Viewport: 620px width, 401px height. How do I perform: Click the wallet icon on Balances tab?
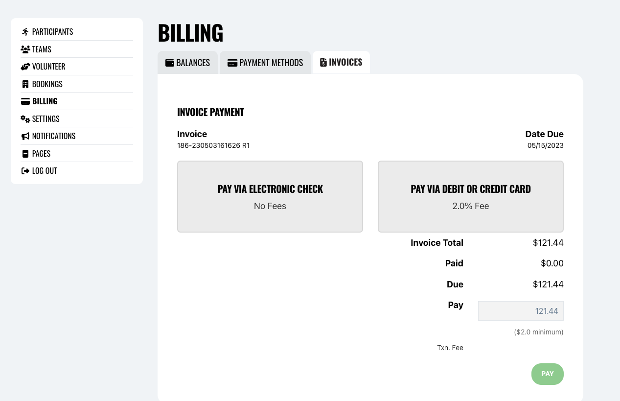click(170, 63)
